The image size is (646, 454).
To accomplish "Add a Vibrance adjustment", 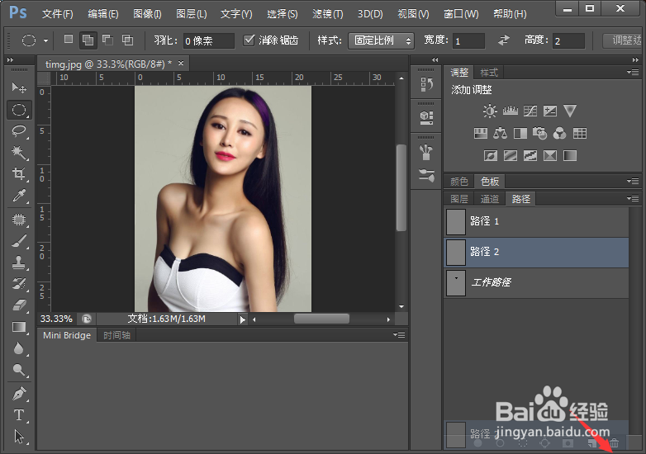I will coord(570,111).
